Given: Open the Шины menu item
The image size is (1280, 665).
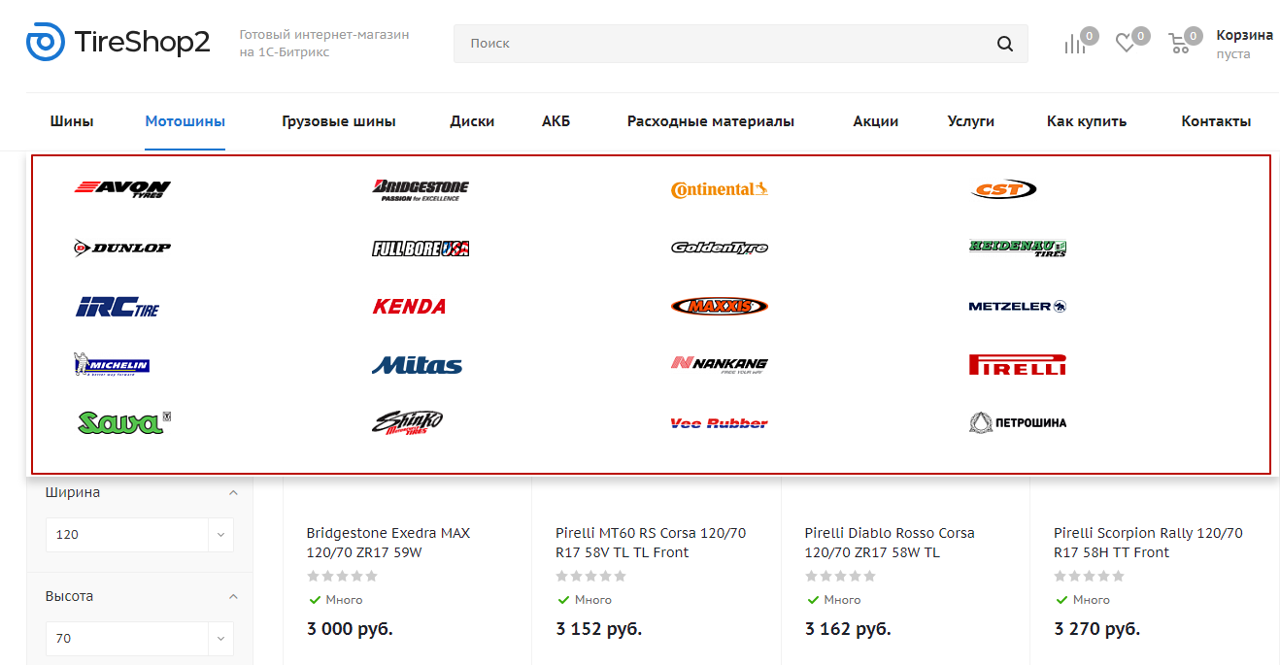Looking at the screenshot, I should pyautogui.click(x=72, y=121).
